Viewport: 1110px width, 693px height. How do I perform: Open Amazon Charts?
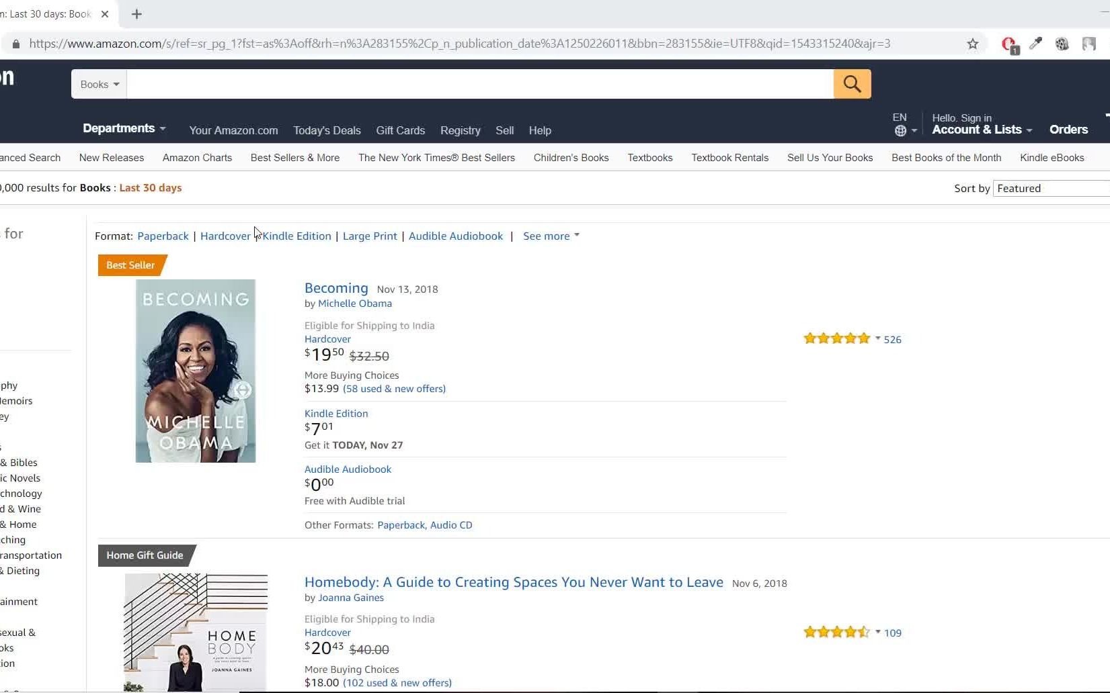pos(197,158)
